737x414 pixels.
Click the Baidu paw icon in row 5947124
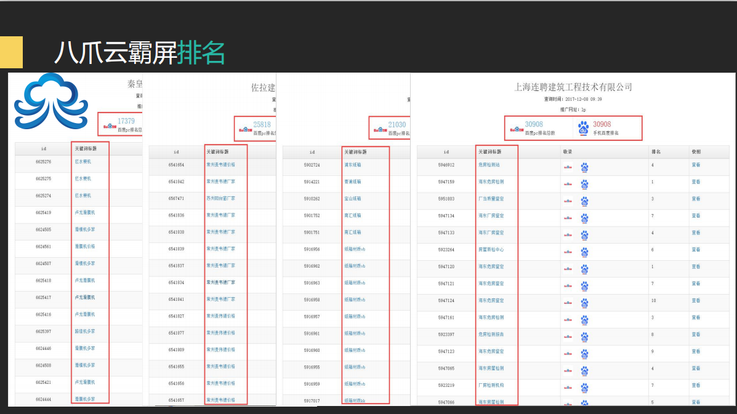(584, 303)
